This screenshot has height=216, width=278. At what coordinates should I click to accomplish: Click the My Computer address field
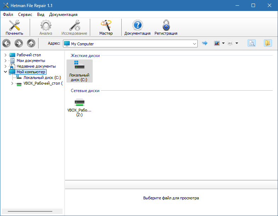(130, 44)
